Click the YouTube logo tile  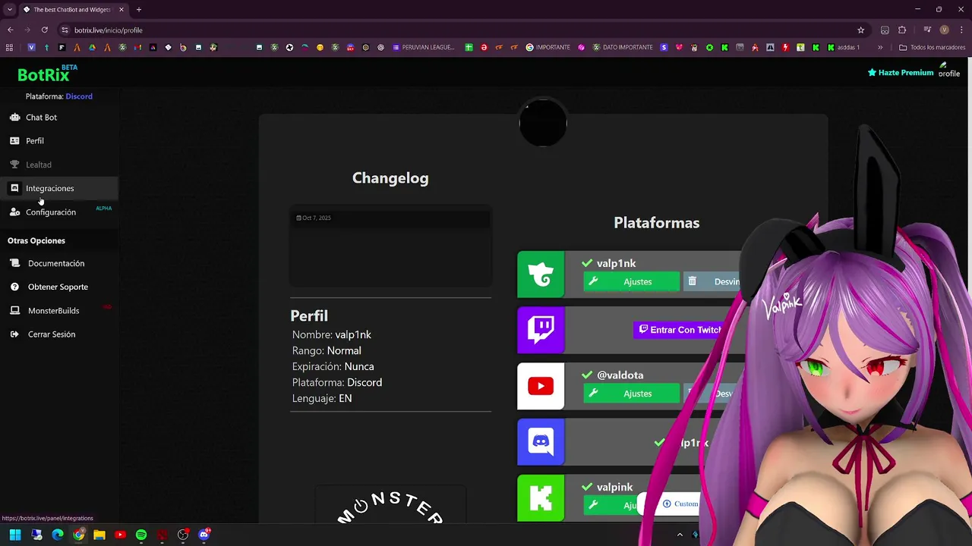click(541, 386)
